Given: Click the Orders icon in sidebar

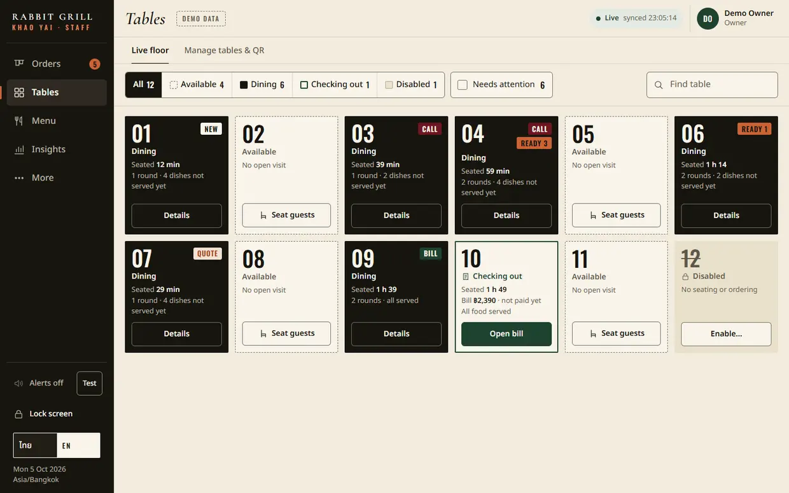Looking at the screenshot, I should point(19,64).
